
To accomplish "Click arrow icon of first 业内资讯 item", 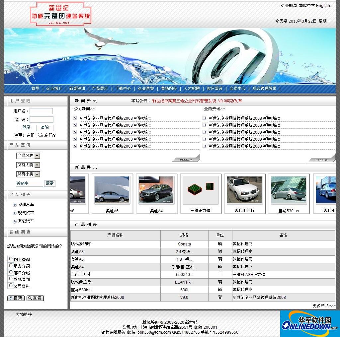I will tap(204, 118).
